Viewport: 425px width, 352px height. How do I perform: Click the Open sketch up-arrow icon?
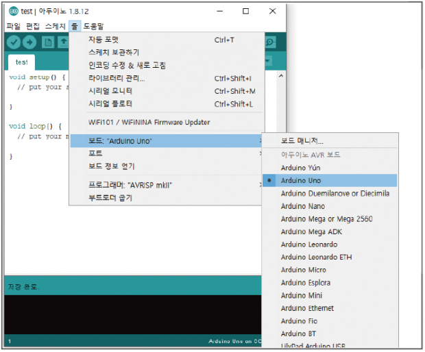click(x=63, y=42)
